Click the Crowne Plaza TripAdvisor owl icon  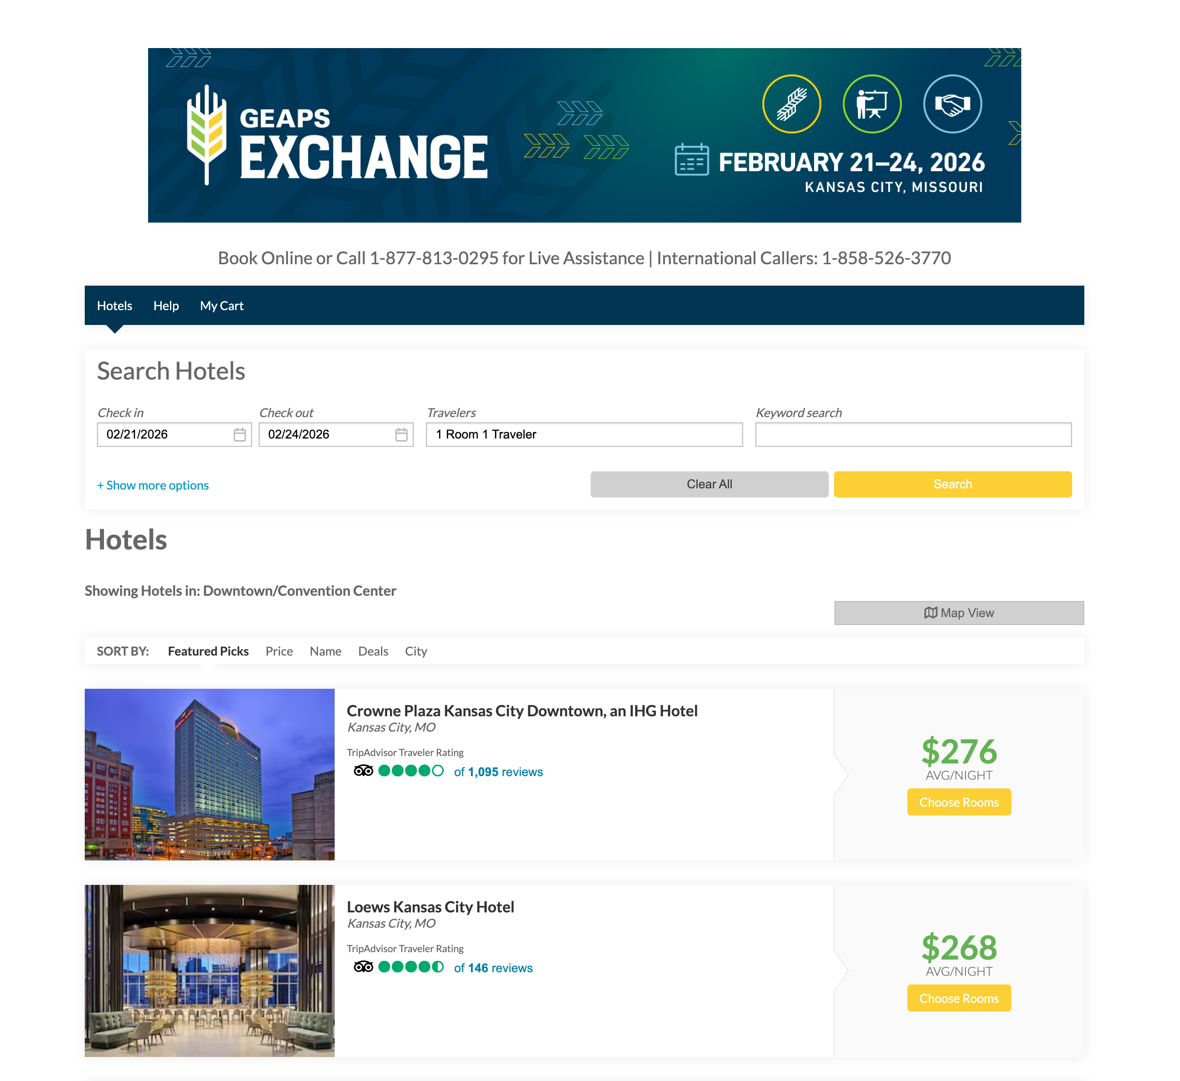point(363,771)
